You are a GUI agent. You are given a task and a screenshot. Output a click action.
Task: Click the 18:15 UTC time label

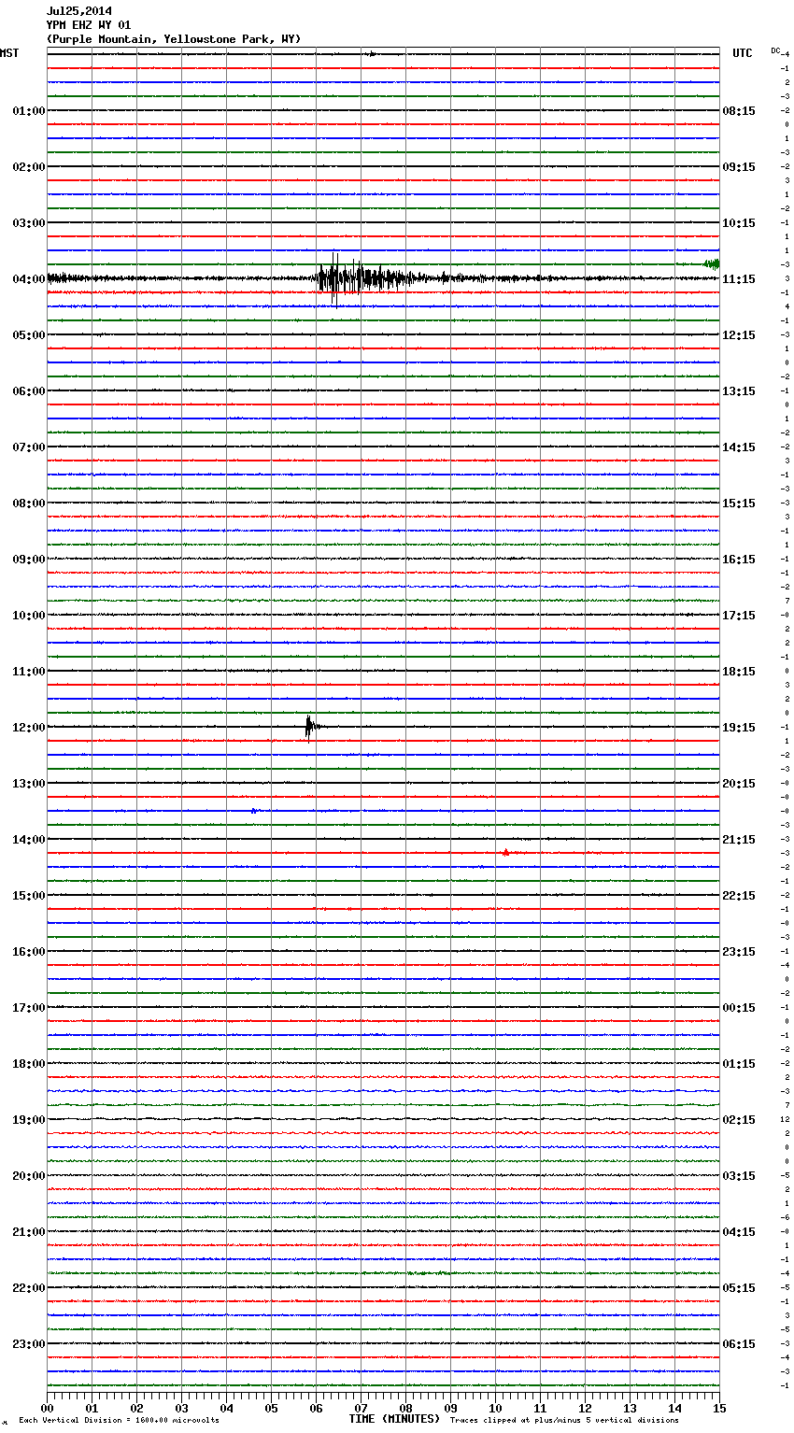pos(739,672)
